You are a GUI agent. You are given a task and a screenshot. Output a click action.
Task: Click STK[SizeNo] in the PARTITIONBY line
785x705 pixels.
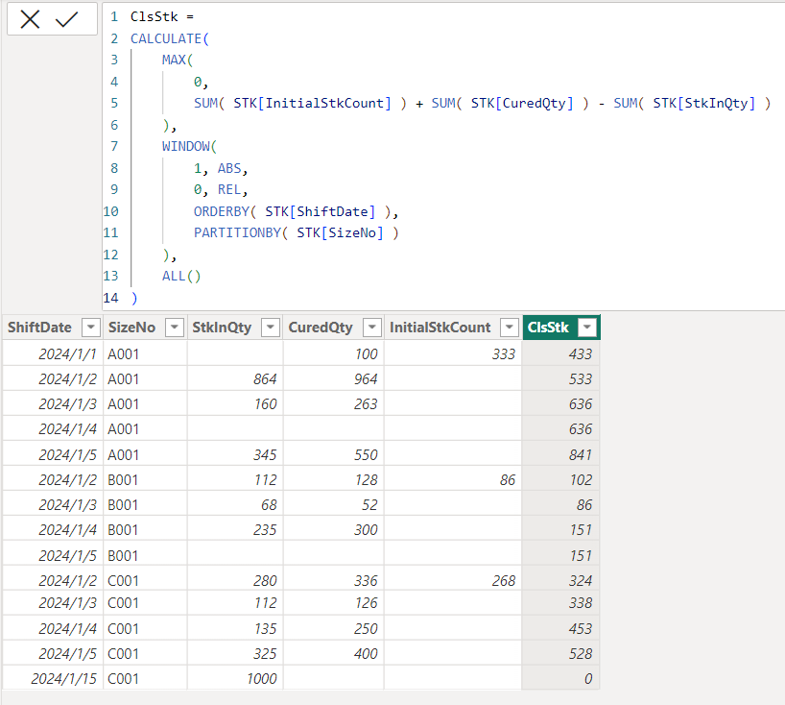340,233
